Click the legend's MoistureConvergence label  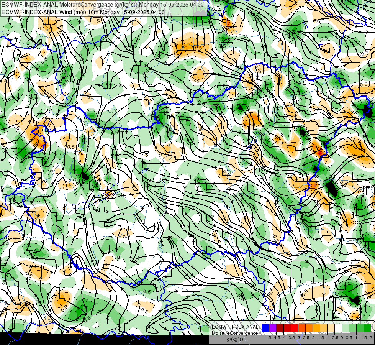pos(235,333)
